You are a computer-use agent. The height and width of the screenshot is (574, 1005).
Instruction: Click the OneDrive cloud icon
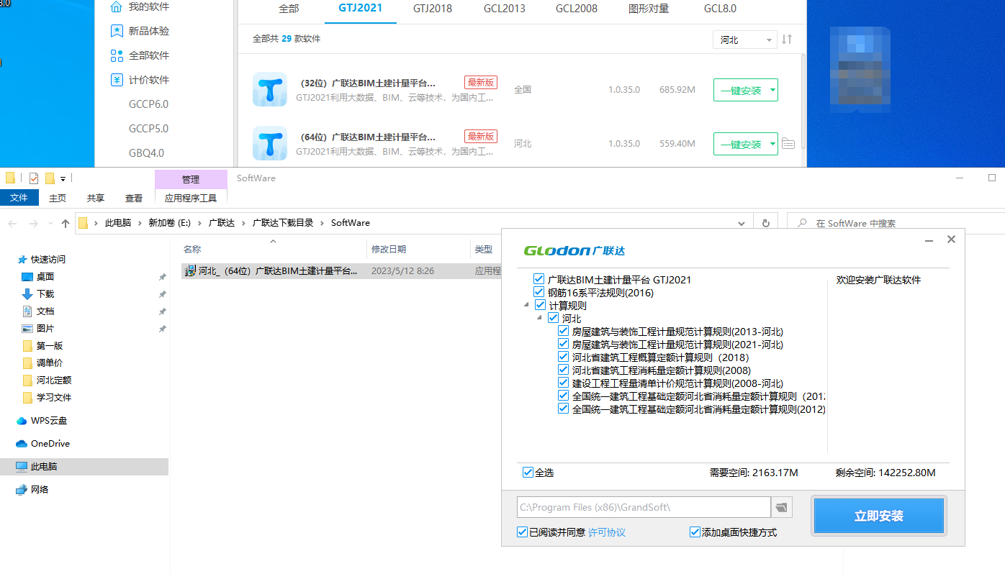point(22,444)
